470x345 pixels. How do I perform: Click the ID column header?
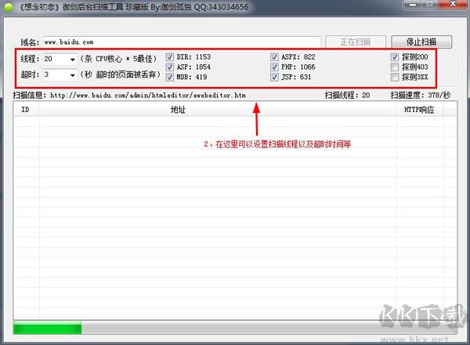click(25, 110)
